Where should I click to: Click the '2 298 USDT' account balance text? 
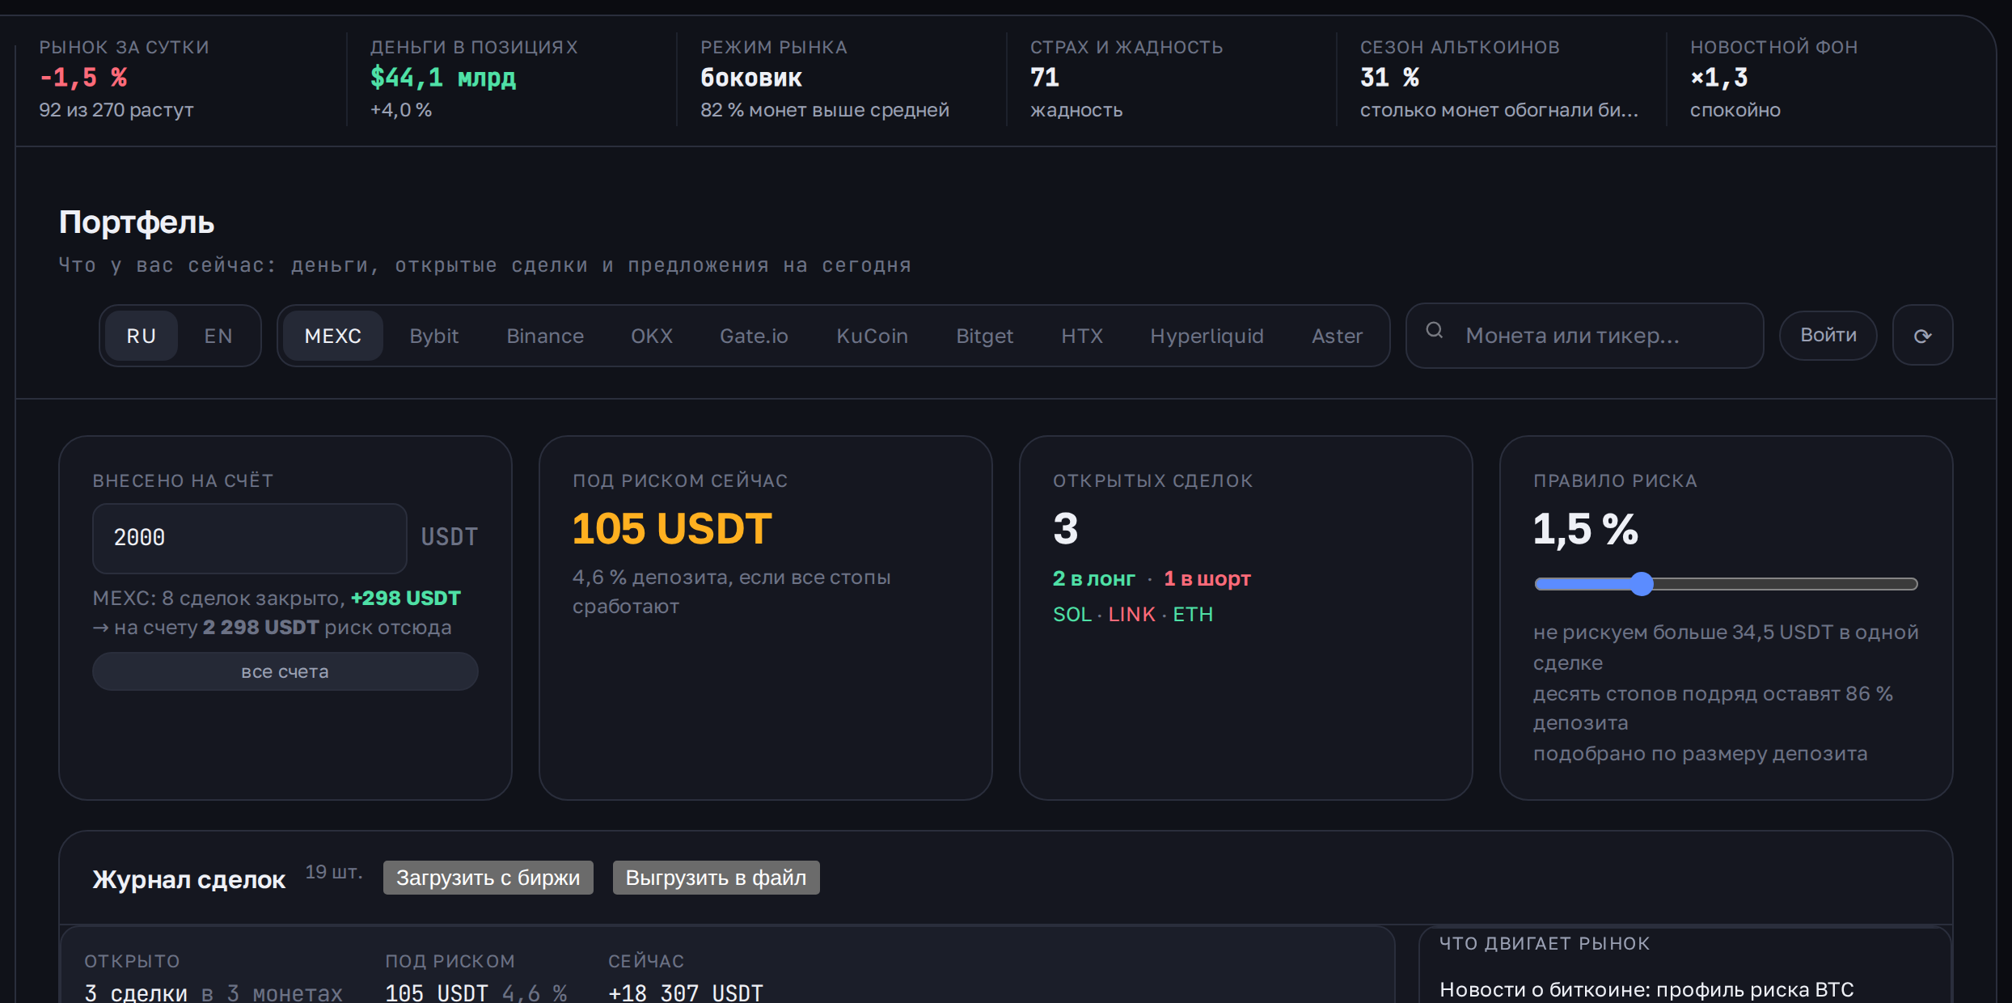261,628
